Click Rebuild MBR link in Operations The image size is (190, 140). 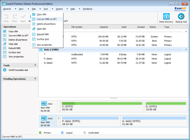[15, 48]
